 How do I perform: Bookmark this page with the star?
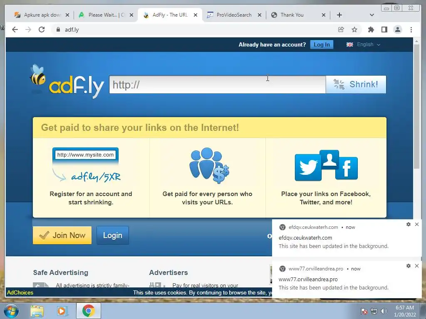point(354,29)
